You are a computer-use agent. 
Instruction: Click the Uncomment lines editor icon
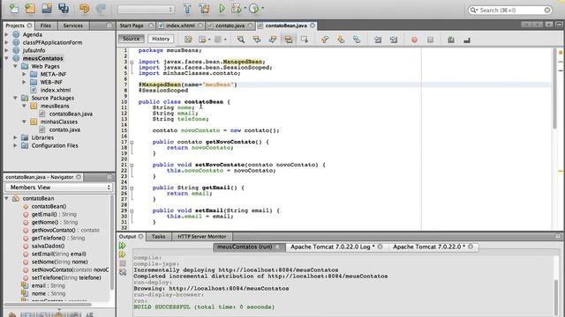pyautogui.click(x=467, y=40)
